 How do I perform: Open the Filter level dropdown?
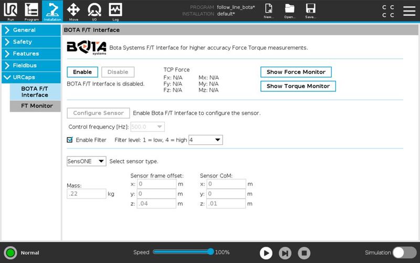[x=205, y=140]
